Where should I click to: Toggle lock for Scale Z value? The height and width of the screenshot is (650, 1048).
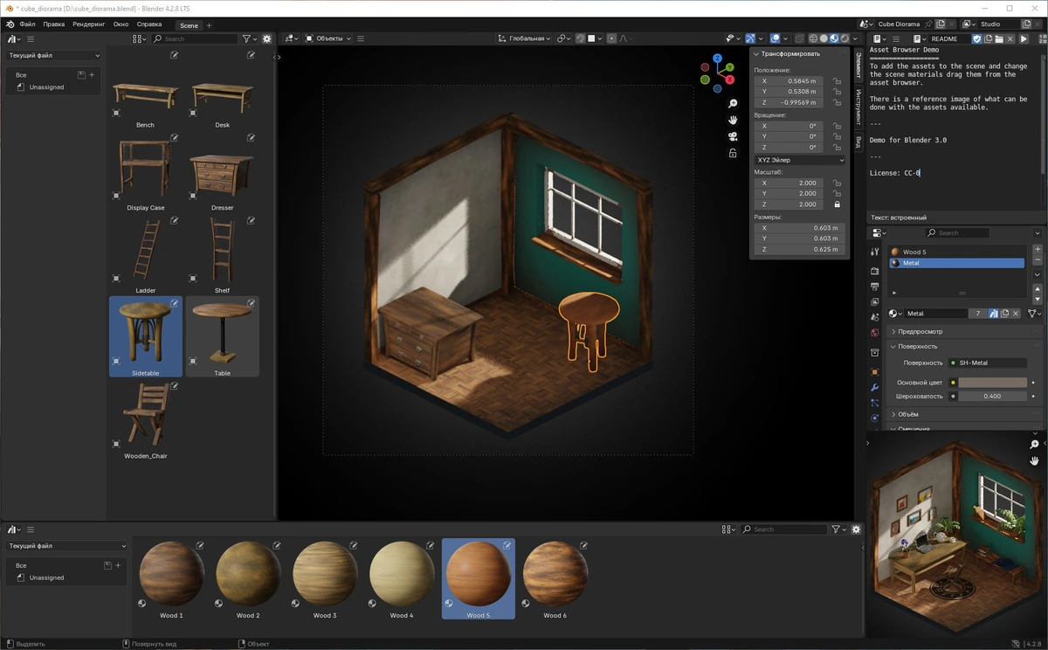[x=837, y=204]
